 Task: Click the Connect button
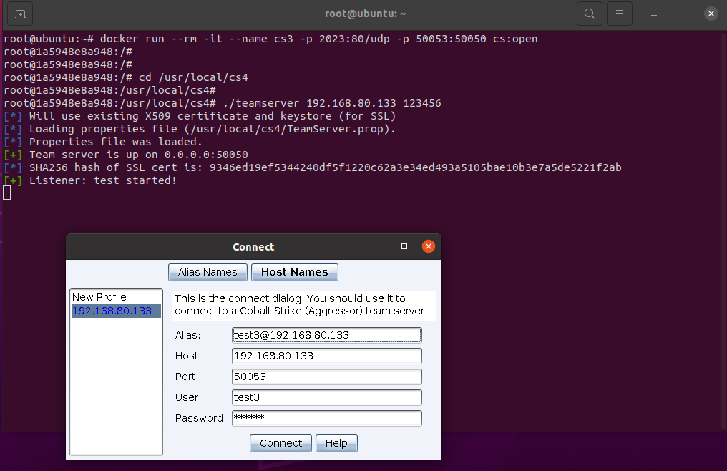coord(280,443)
